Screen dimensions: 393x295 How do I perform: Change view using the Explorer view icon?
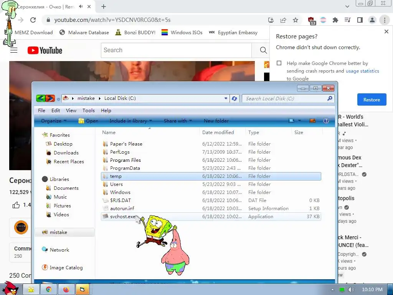291,121
